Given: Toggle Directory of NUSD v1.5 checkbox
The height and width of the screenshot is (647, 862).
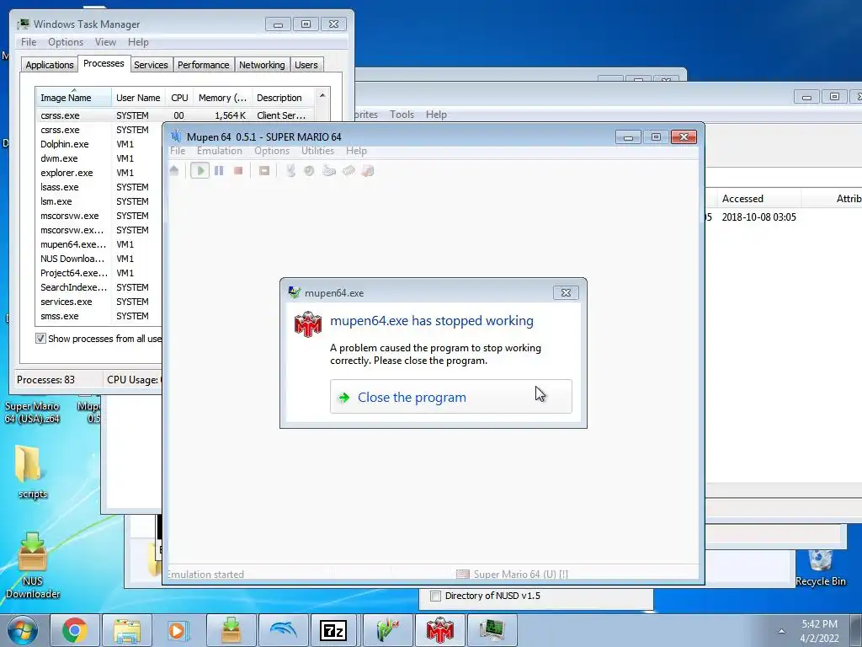Looking at the screenshot, I should point(435,596).
